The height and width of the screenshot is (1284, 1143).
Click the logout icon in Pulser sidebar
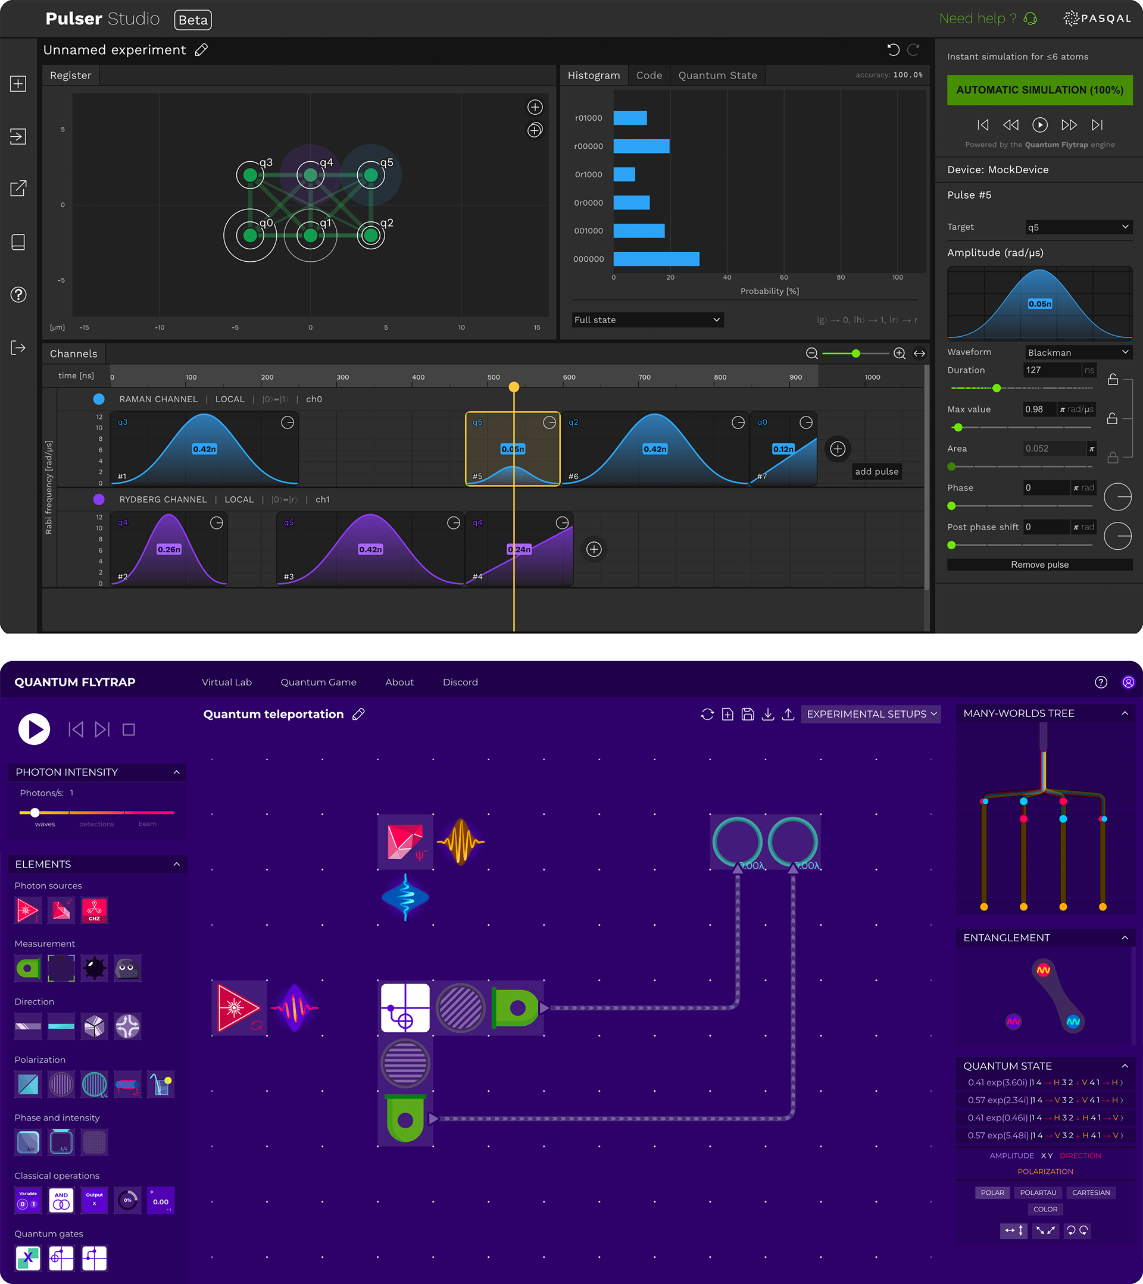[x=18, y=347]
